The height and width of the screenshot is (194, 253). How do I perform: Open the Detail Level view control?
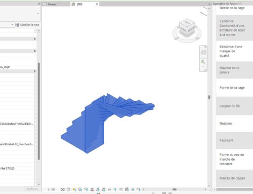(x=63, y=189)
